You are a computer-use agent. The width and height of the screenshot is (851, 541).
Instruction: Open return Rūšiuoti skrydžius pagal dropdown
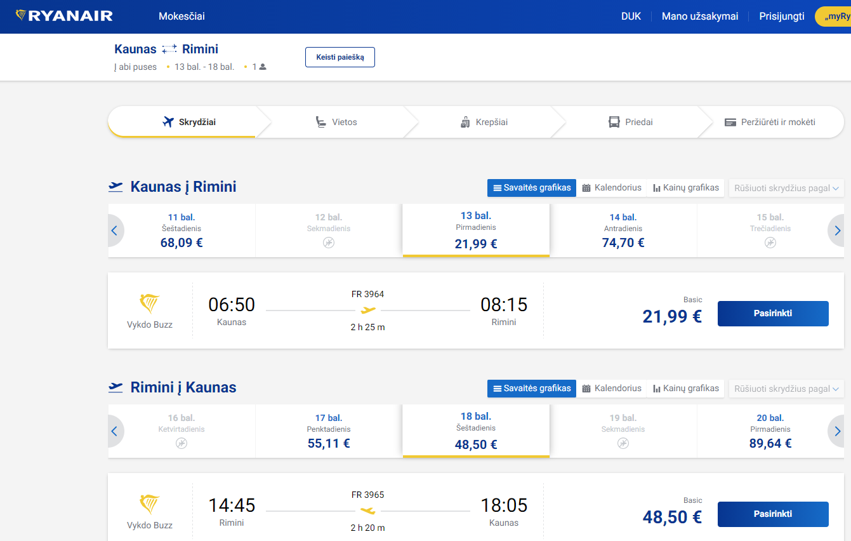[786, 389]
